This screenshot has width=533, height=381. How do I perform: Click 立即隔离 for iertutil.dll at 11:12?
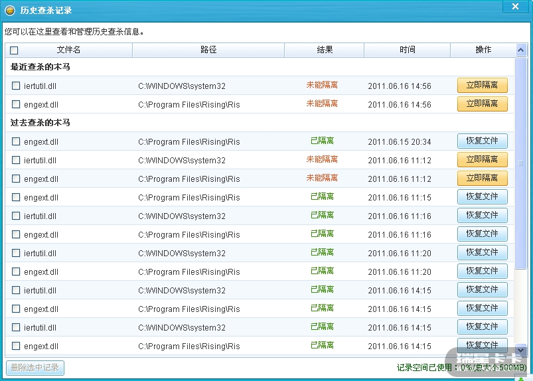[483, 159]
